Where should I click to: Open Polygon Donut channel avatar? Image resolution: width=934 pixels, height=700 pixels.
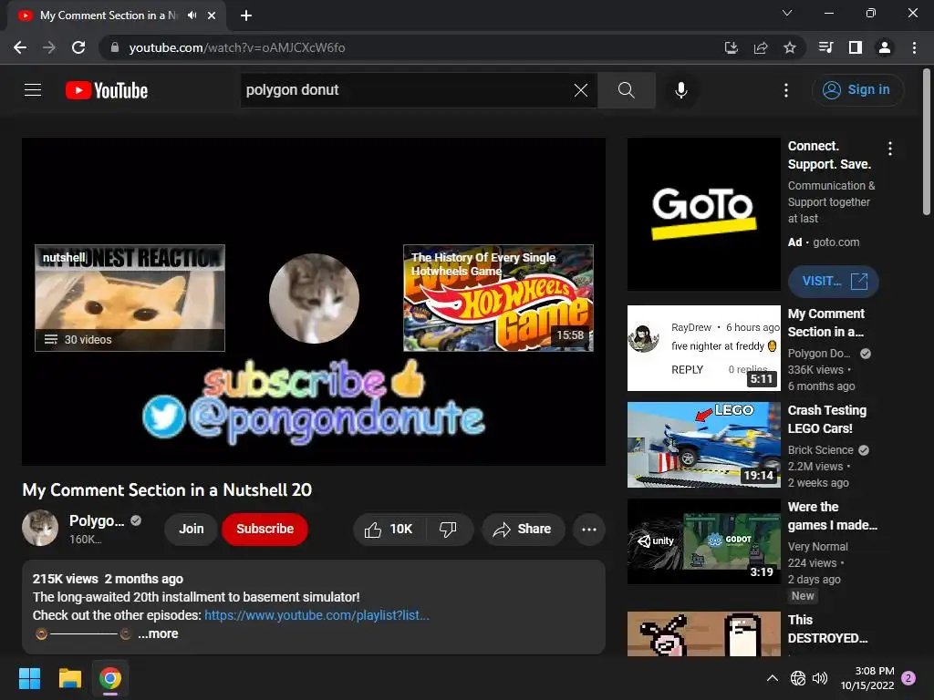coord(40,528)
